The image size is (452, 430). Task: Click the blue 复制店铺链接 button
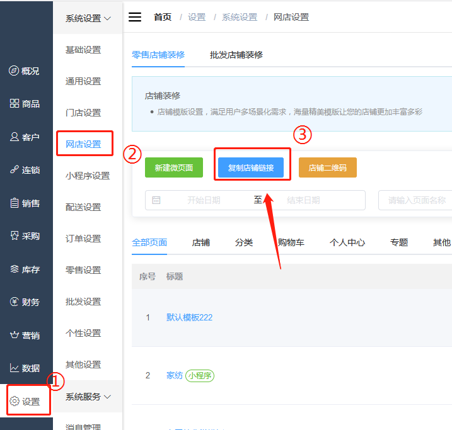pyautogui.click(x=251, y=167)
